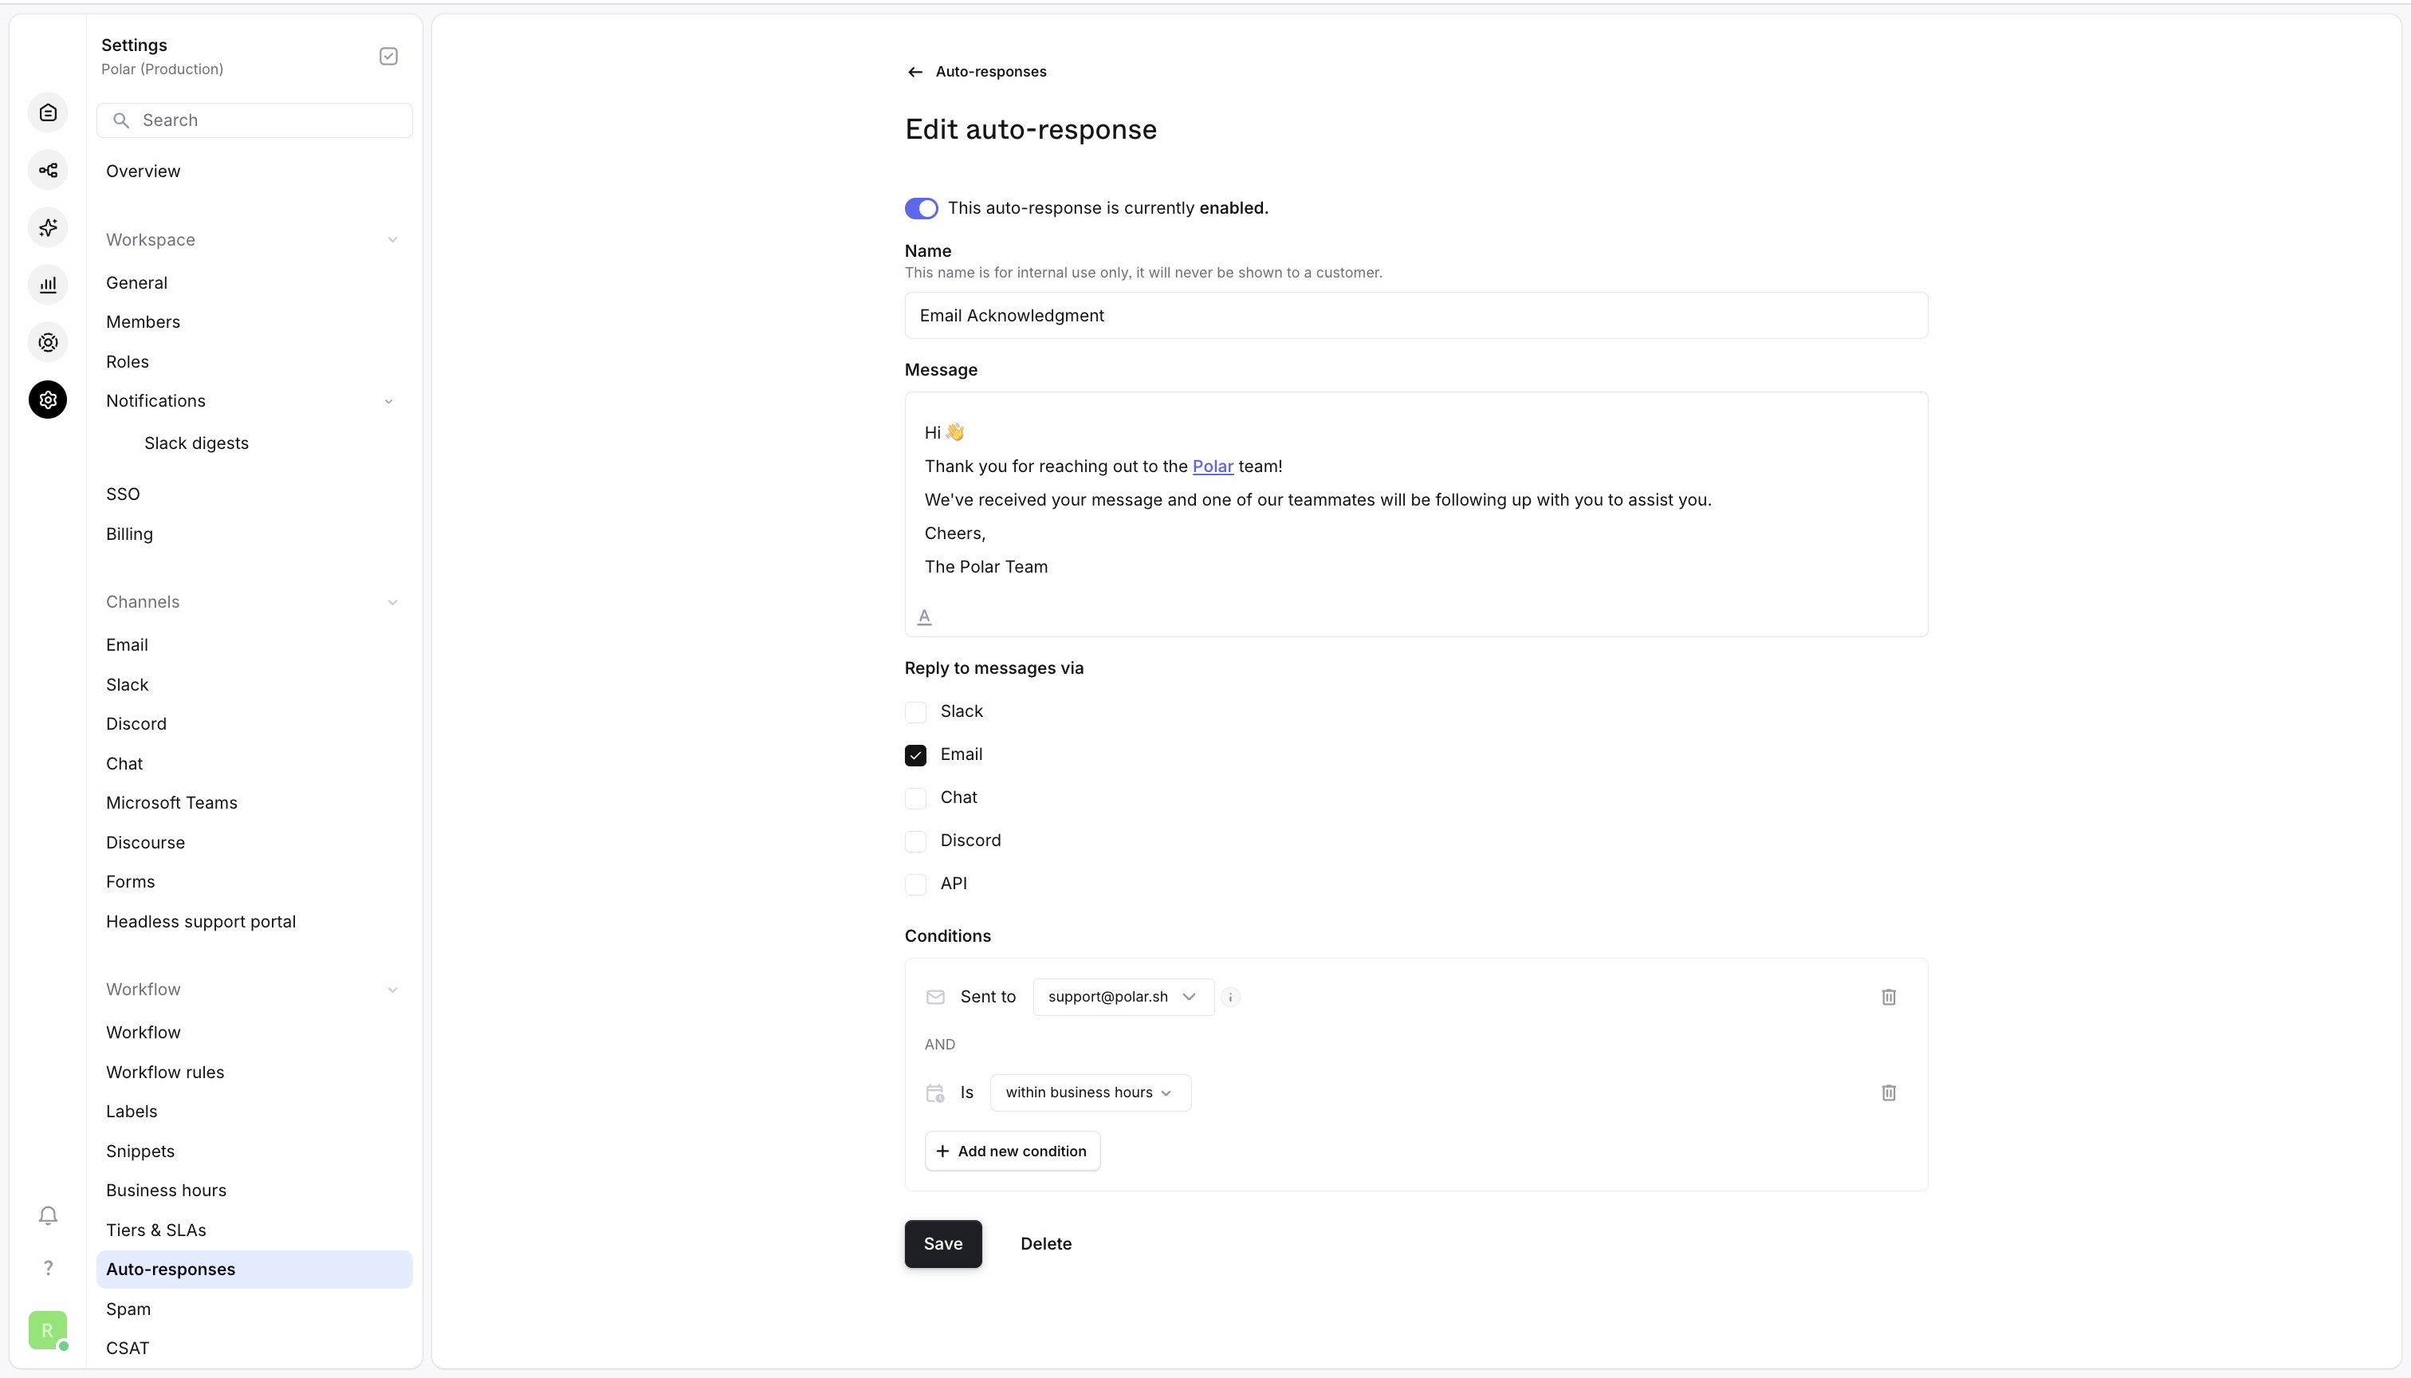Open Business hours settings page

pyautogui.click(x=166, y=1190)
